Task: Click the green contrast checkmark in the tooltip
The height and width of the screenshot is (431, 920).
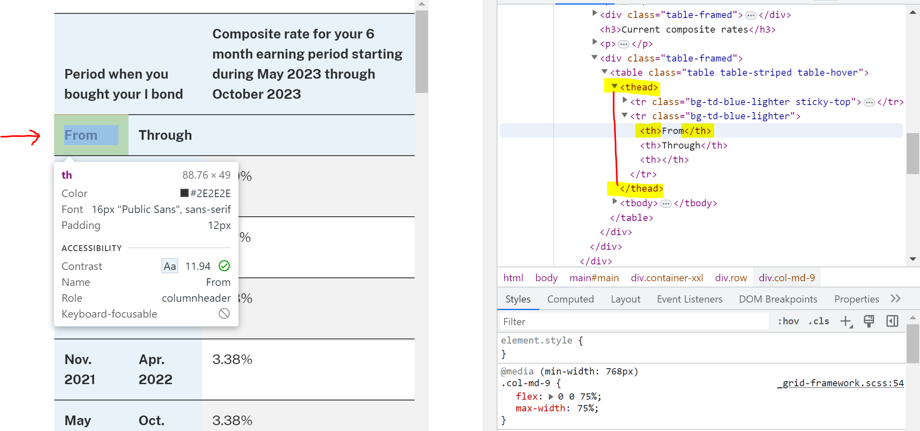Action: [x=224, y=266]
